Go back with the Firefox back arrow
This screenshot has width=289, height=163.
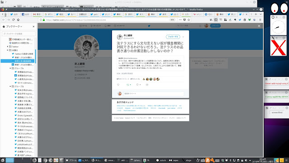(x=4, y=20)
